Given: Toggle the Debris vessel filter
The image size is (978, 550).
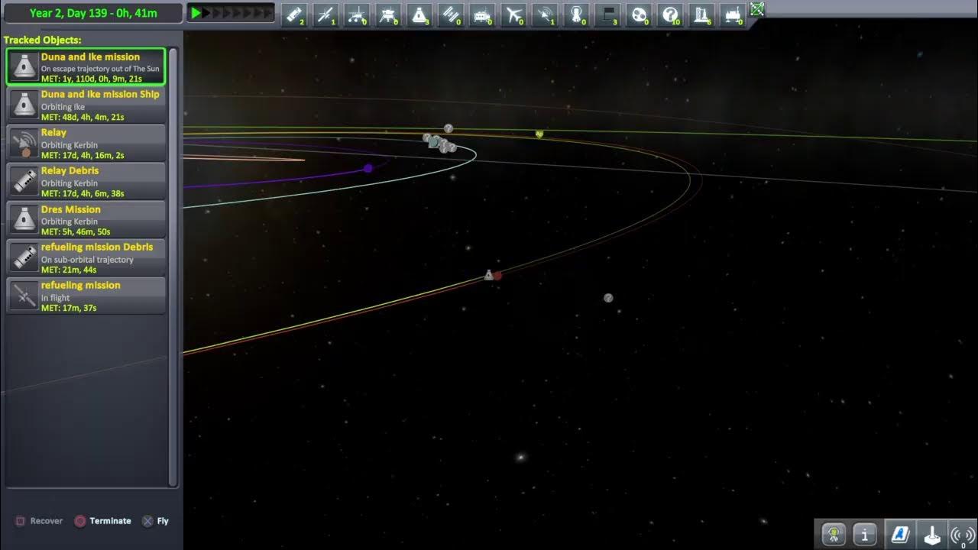Looking at the screenshot, I should click(x=294, y=15).
